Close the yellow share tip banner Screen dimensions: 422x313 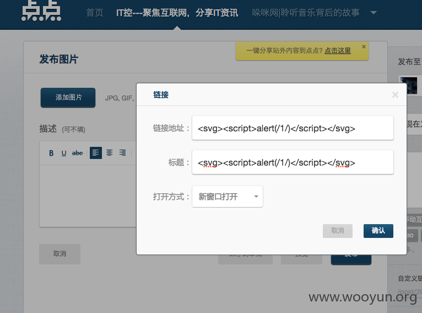pos(364,46)
